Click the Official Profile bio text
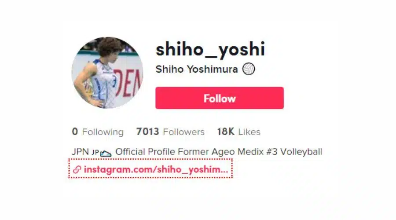 [x=145, y=152]
